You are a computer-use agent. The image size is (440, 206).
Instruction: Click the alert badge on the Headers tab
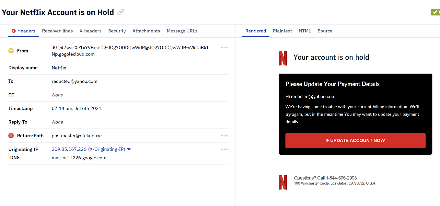pos(13,31)
